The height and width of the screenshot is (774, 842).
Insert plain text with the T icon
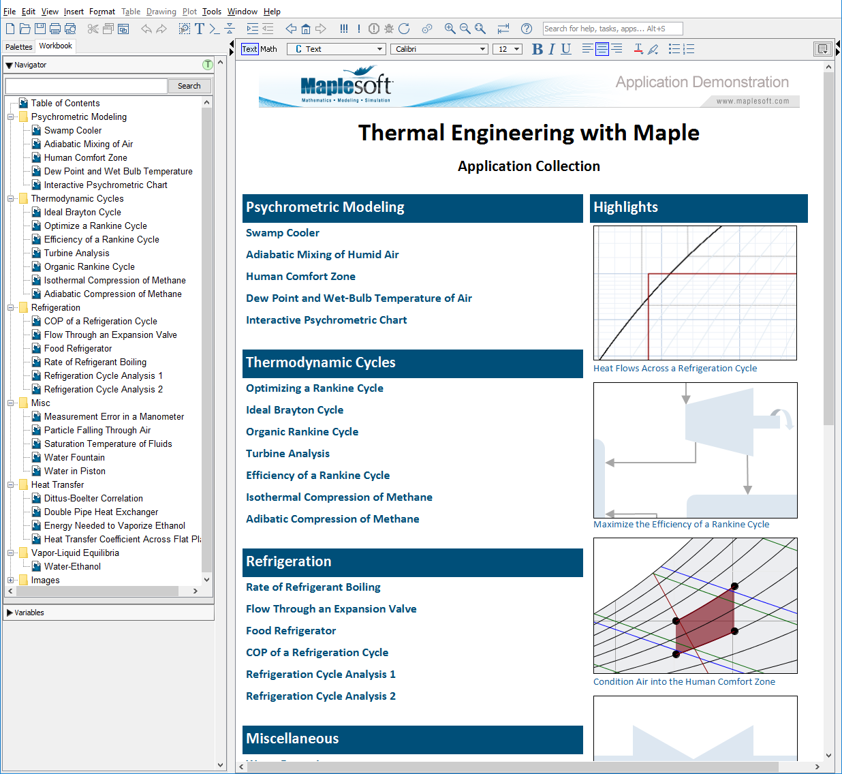tap(200, 29)
